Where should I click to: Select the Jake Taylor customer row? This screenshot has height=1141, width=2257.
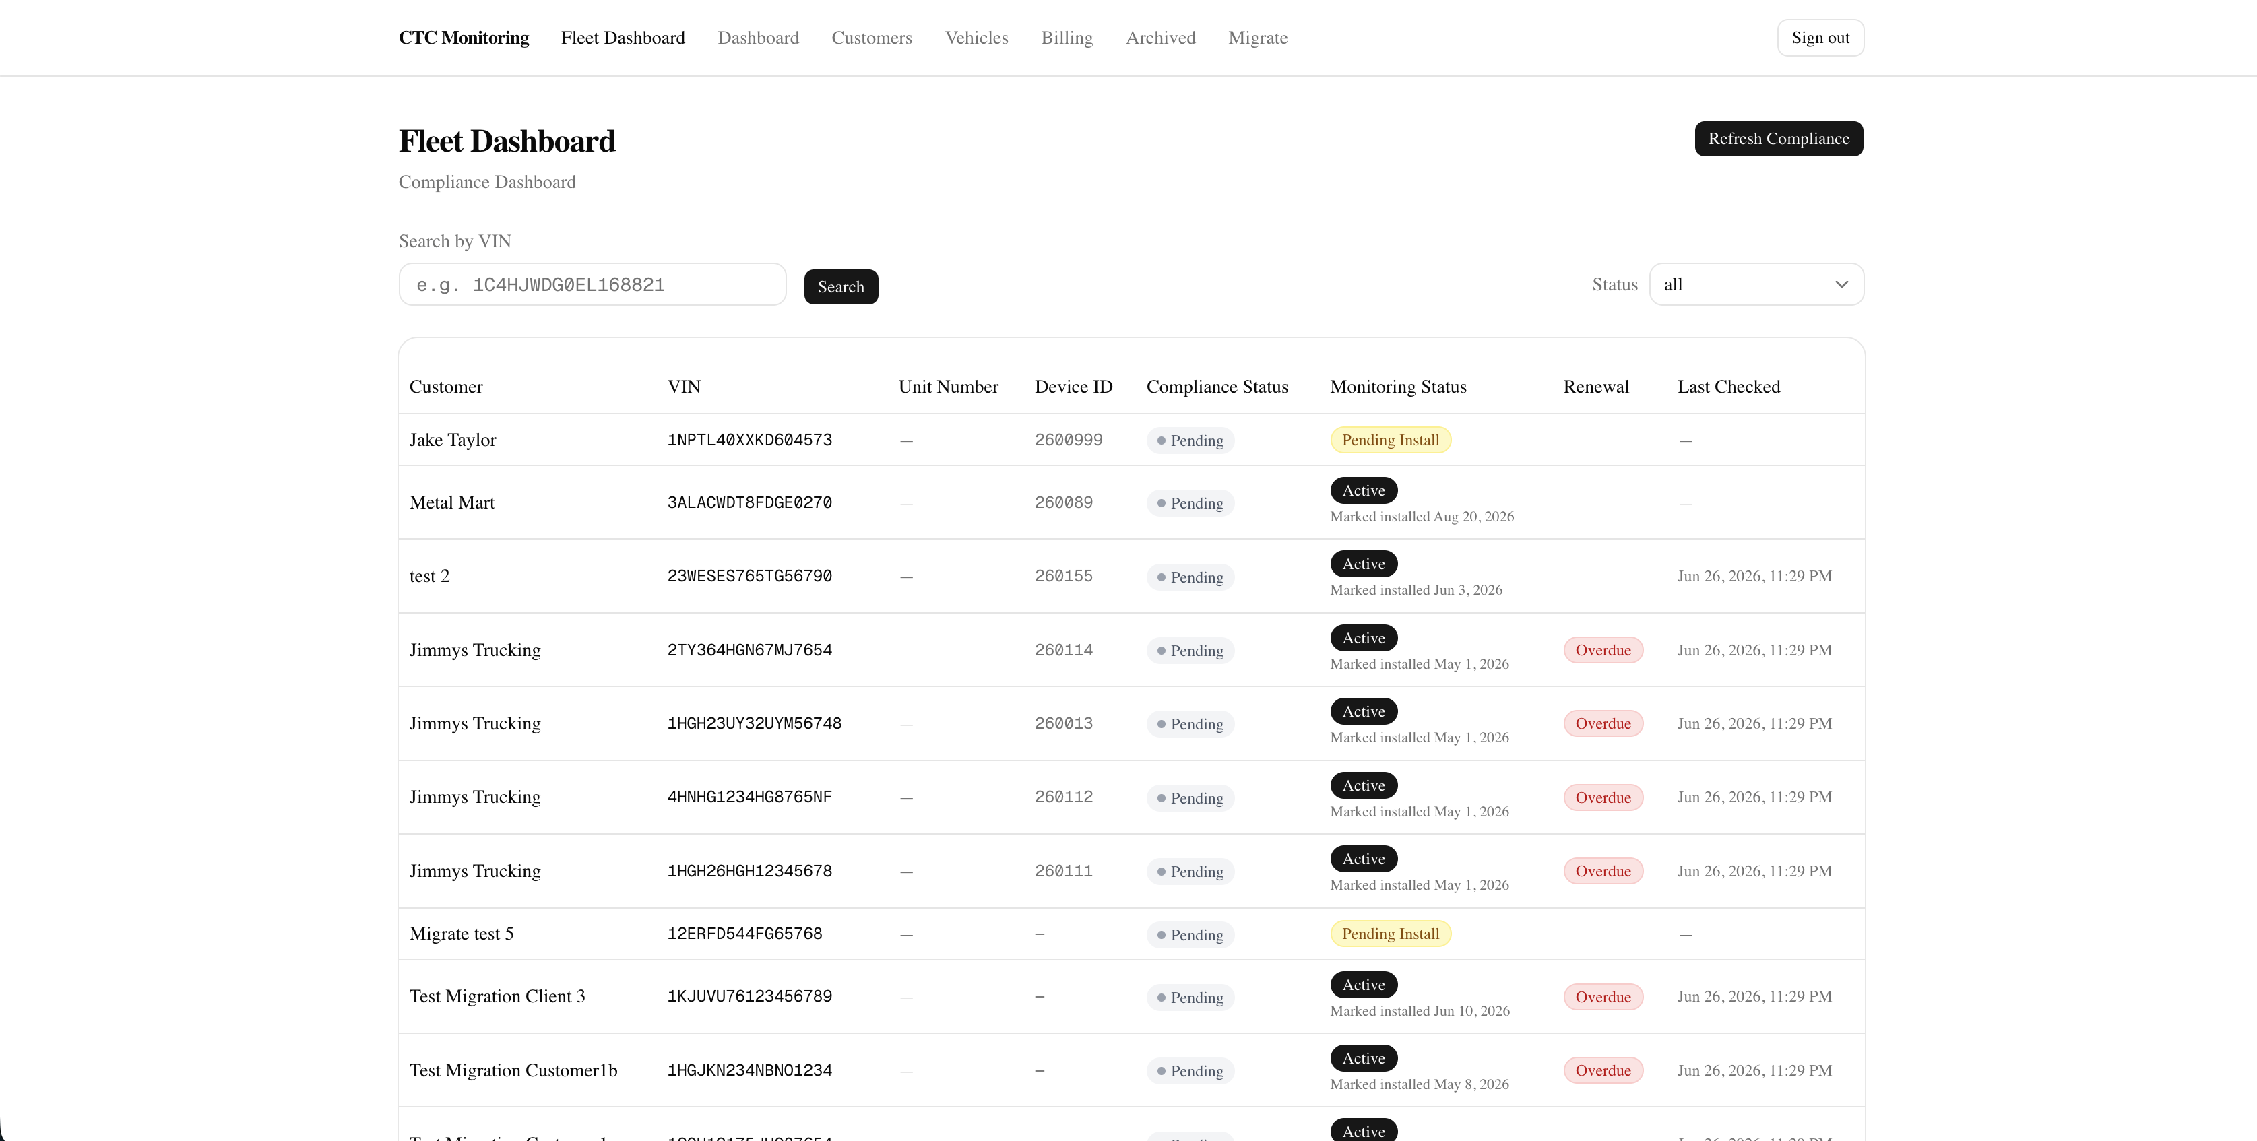point(1131,440)
